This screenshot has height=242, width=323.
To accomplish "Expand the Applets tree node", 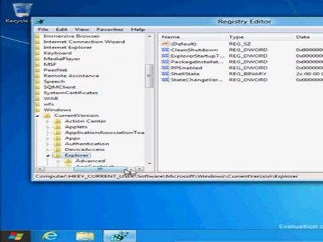I will (48, 127).
